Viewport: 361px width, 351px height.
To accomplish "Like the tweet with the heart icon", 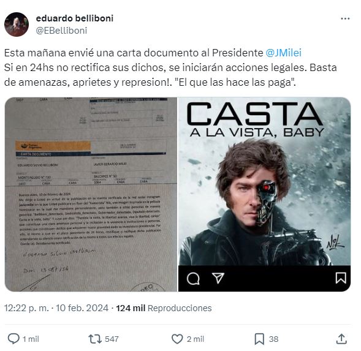I will [x=177, y=339].
